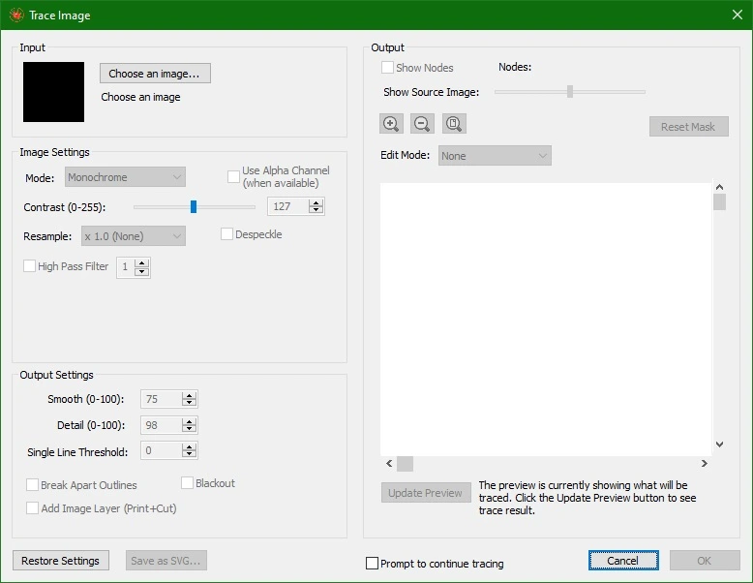Open the Mode dropdown showing Monochrome
Screen dimensions: 753x583
click(x=125, y=177)
